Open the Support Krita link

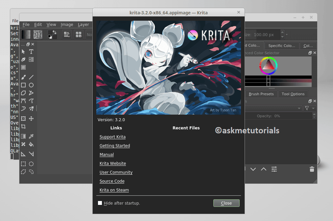click(x=112, y=137)
